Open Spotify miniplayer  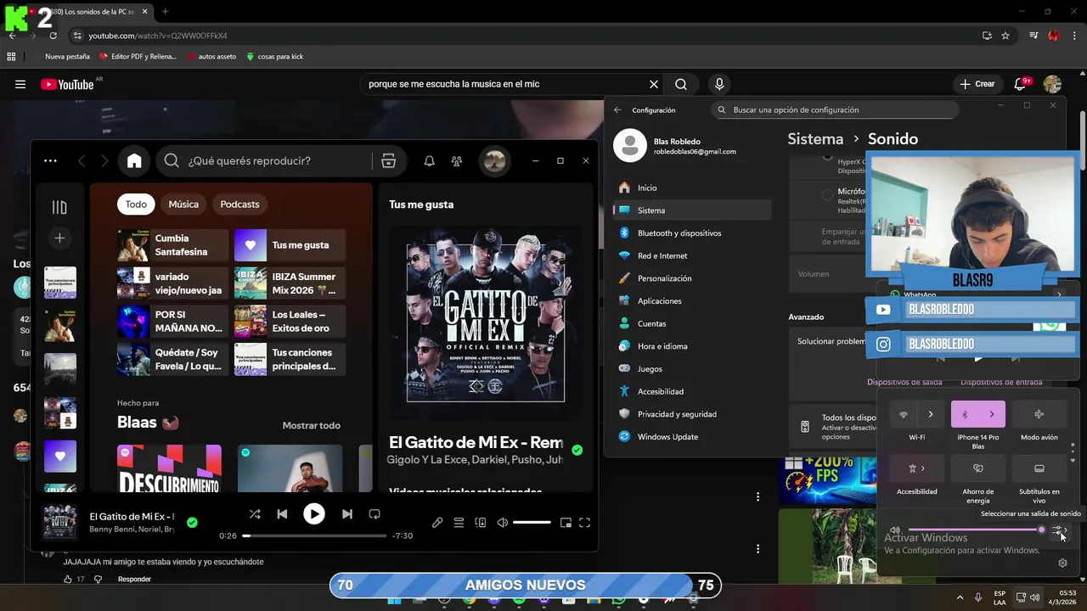click(x=566, y=523)
